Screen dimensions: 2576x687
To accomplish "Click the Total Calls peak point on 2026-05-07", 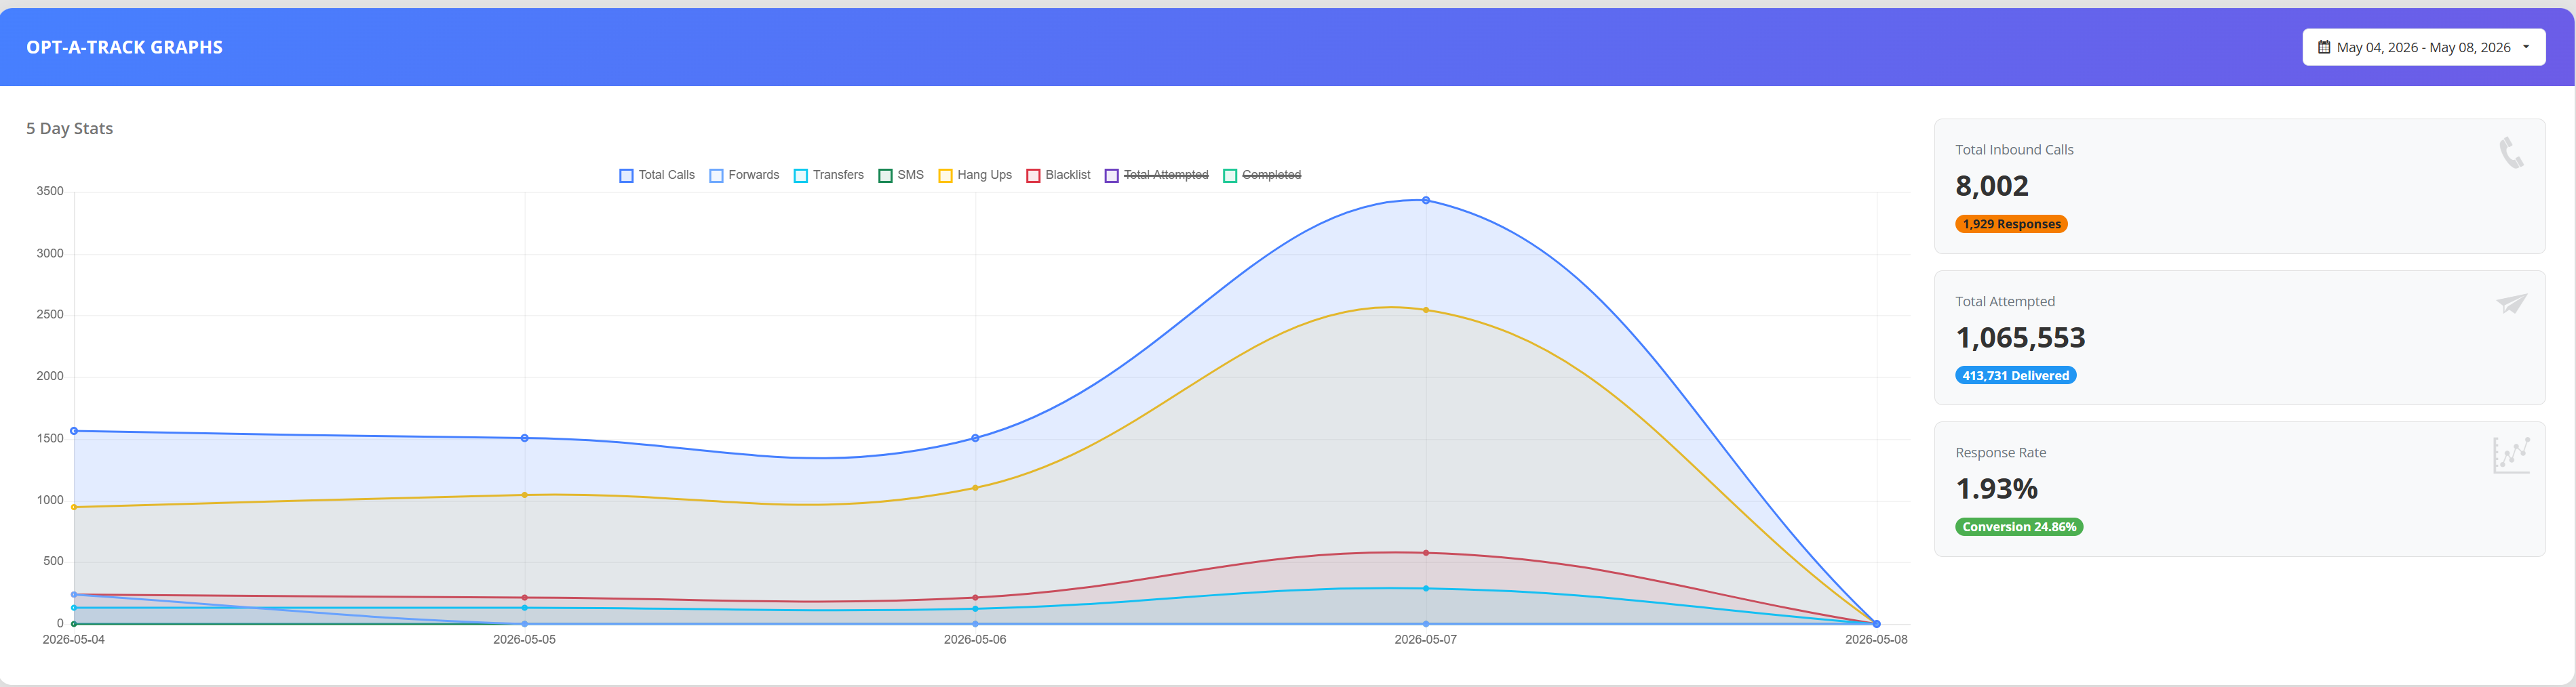I will 1426,201.
